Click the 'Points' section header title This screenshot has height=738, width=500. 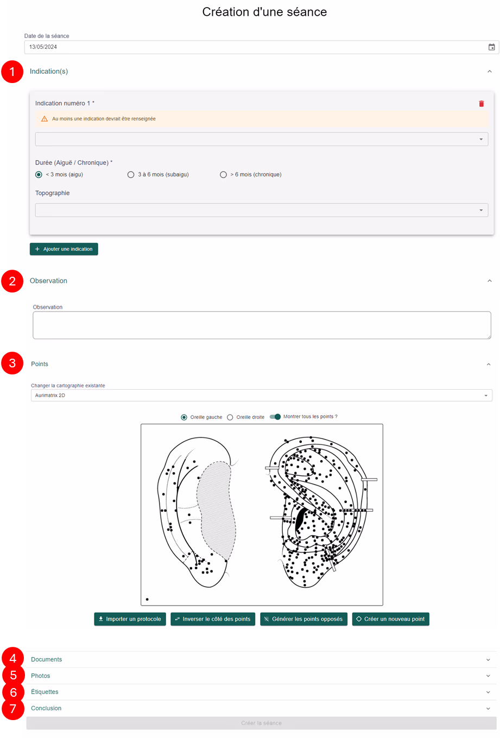point(40,364)
